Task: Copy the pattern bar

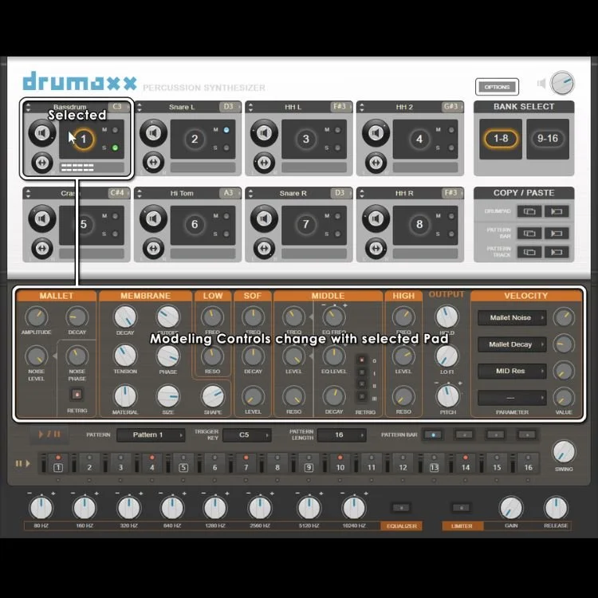Action: click(x=529, y=234)
